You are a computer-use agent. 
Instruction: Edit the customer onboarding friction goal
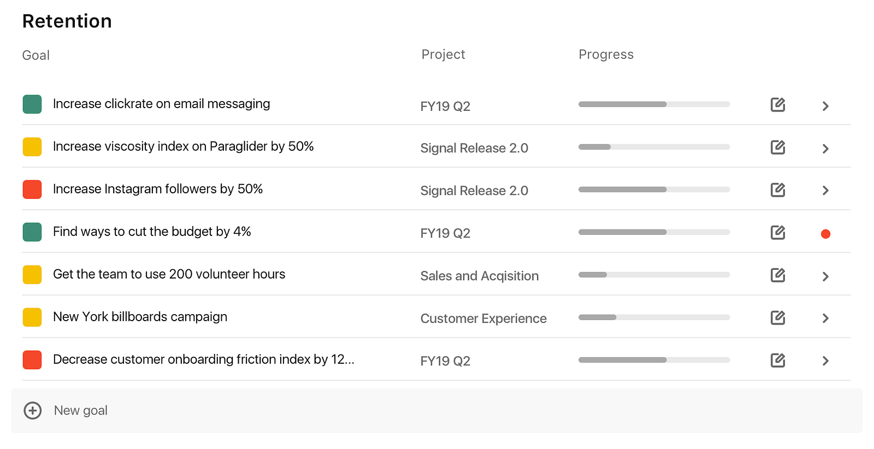[x=777, y=360]
